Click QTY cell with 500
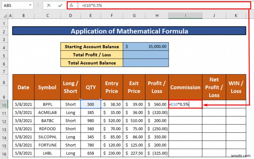 (90, 104)
